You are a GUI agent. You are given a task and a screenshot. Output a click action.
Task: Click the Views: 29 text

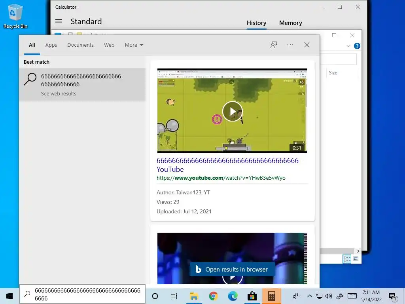point(168,202)
